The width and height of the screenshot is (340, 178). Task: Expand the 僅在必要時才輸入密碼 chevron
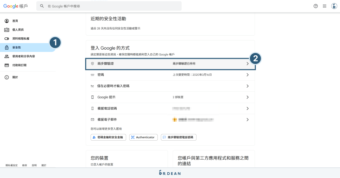click(x=248, y=86)
